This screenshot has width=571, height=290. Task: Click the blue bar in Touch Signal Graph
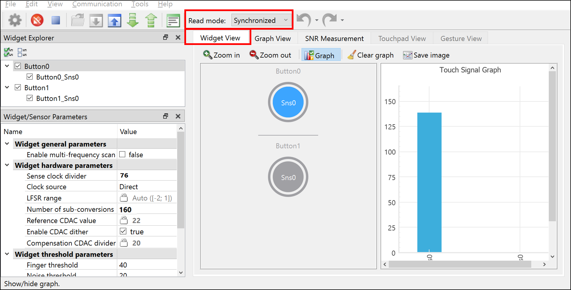pos(429,182)
